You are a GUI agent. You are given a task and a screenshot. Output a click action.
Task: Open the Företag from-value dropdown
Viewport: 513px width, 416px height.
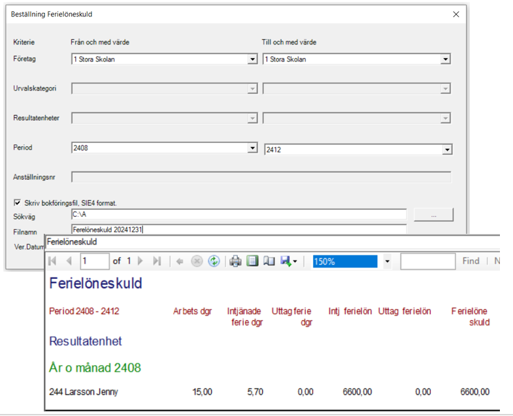[252, 59]
